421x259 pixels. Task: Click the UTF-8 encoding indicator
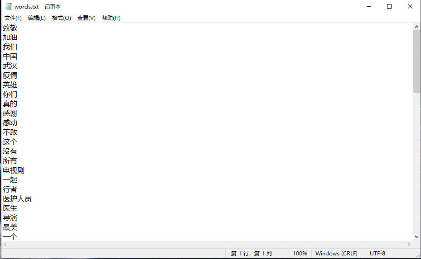[377, 254]
